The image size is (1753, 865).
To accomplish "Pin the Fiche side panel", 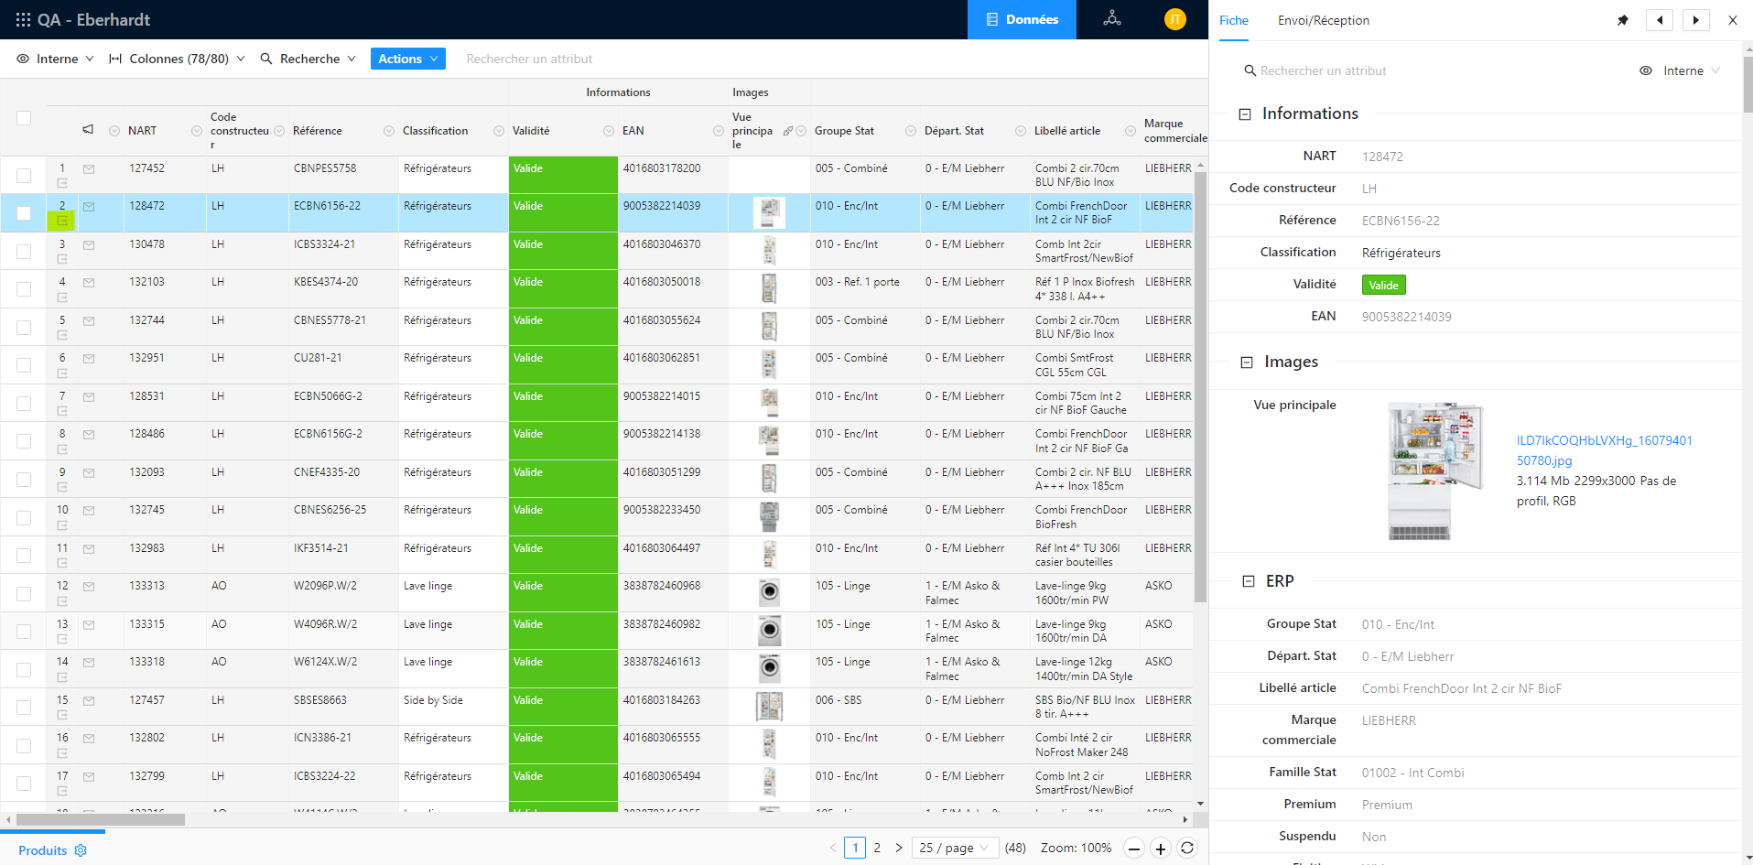I will pyautogui.click(x=1623, y=20).
